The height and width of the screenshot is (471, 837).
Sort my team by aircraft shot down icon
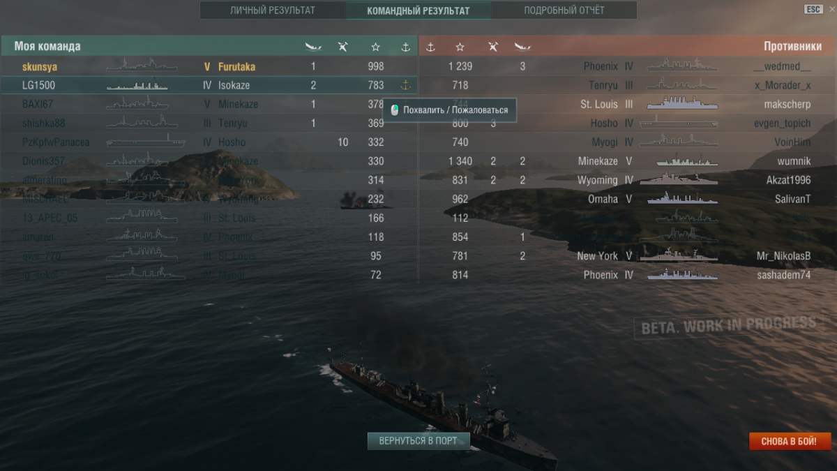(343, 47)
